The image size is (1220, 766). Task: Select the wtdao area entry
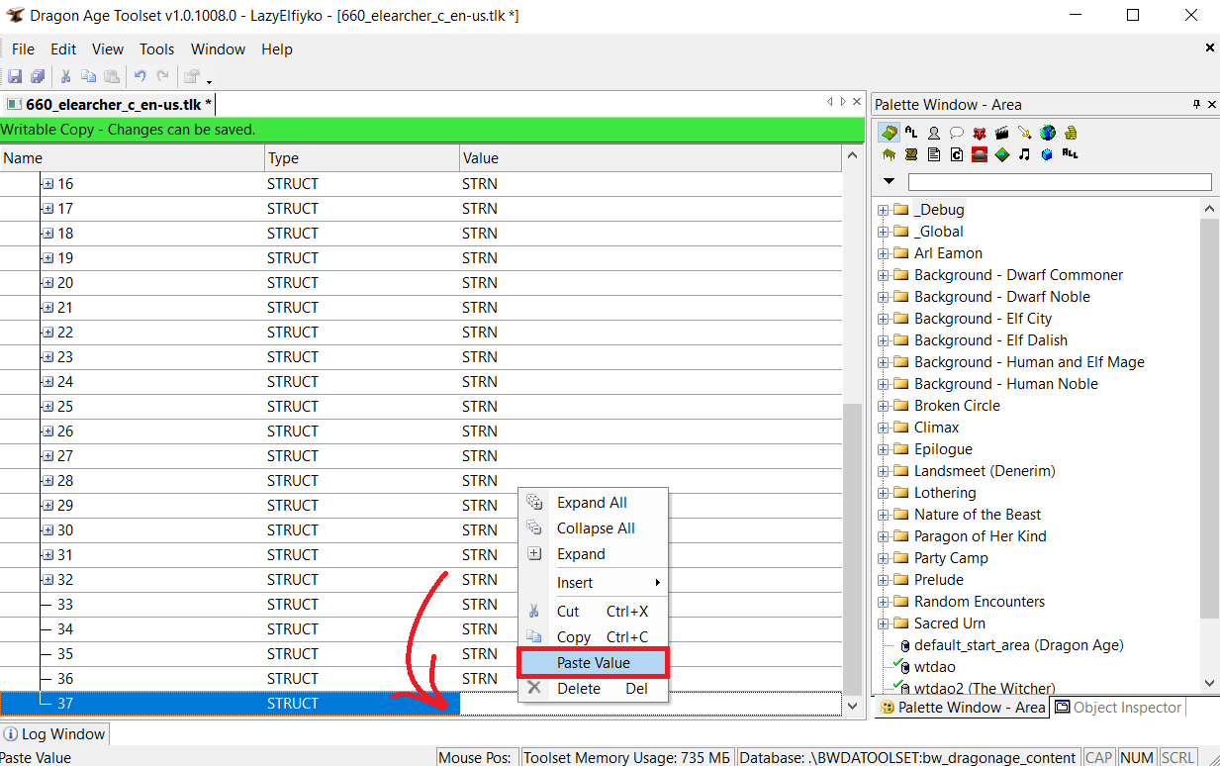pos(935,667)
